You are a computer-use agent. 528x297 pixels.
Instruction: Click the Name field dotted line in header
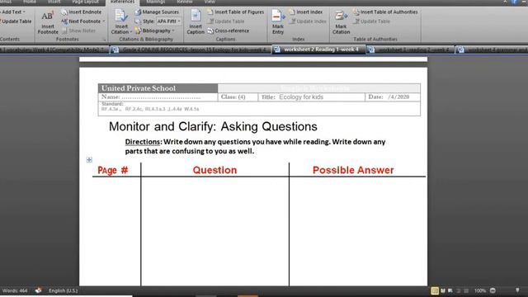coord(161,97)
